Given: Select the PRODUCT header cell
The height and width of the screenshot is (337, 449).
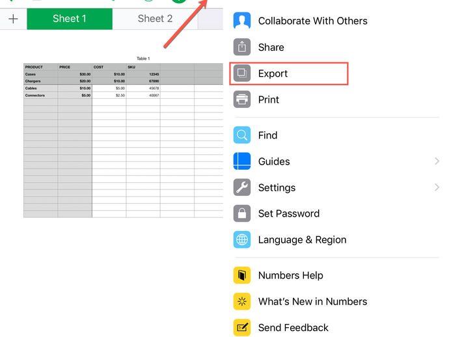Looking at the screenshot, I should [x=40, y=67].
